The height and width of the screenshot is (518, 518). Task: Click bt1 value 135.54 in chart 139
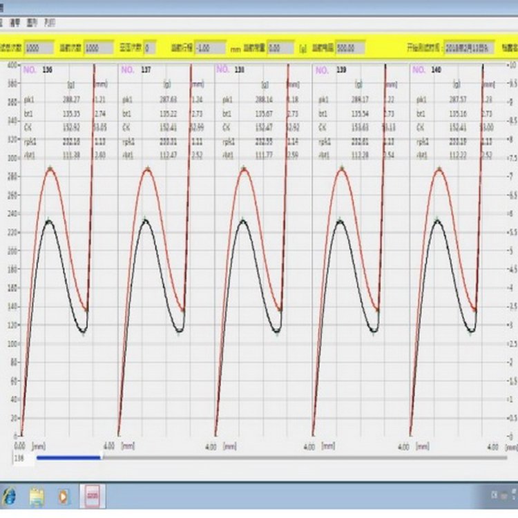(x=360, y=114)
